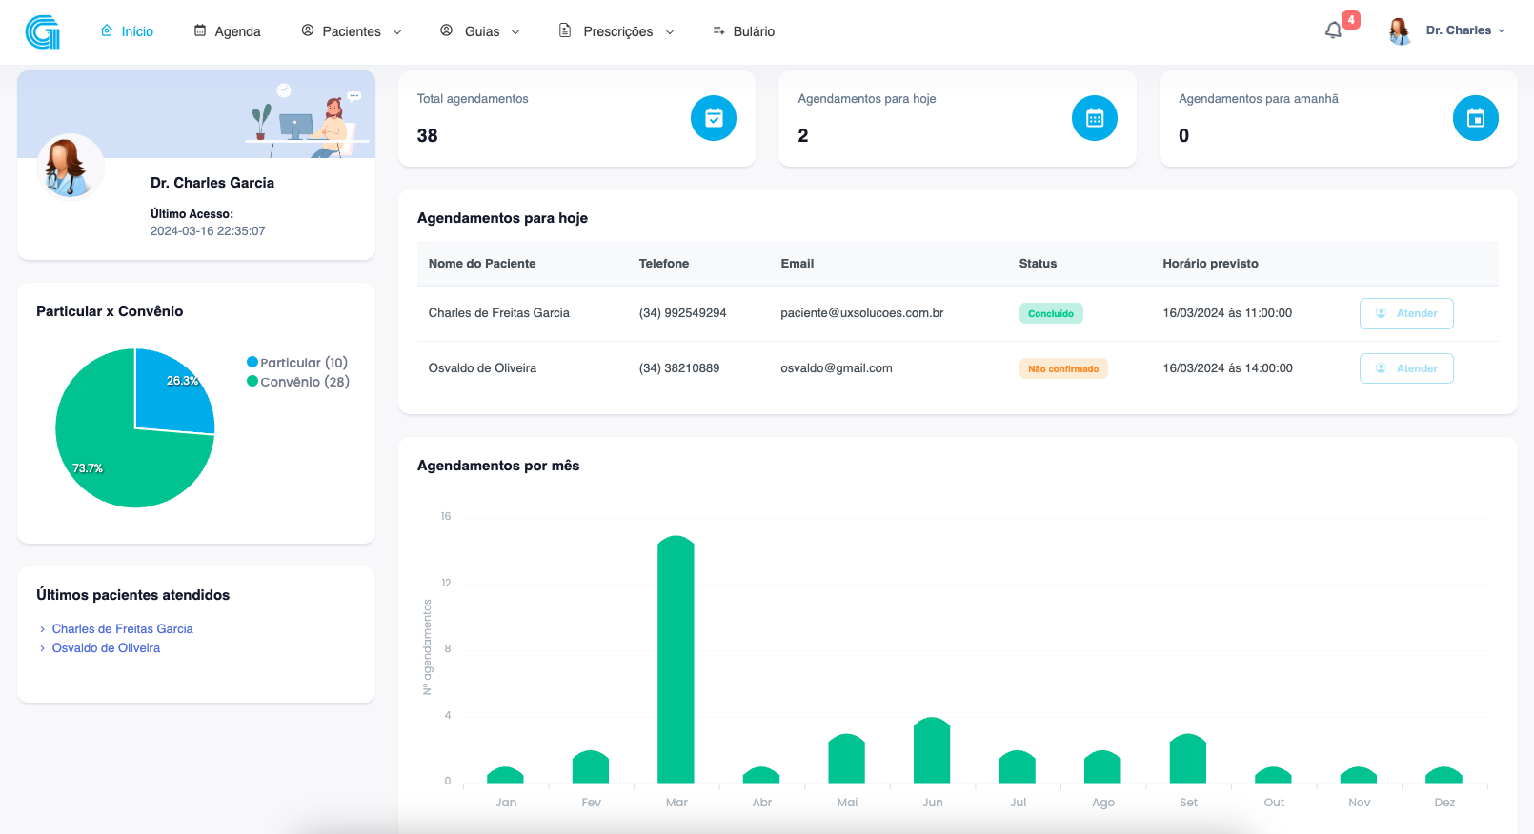The height and width of the screenshot is (834, 1534).
Task: Click the email paciente@uxsolucoes.com.br
Action: 861,313
